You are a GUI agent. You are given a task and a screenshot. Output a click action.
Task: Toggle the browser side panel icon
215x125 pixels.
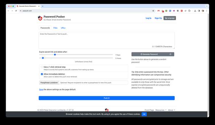pos(199,11)
